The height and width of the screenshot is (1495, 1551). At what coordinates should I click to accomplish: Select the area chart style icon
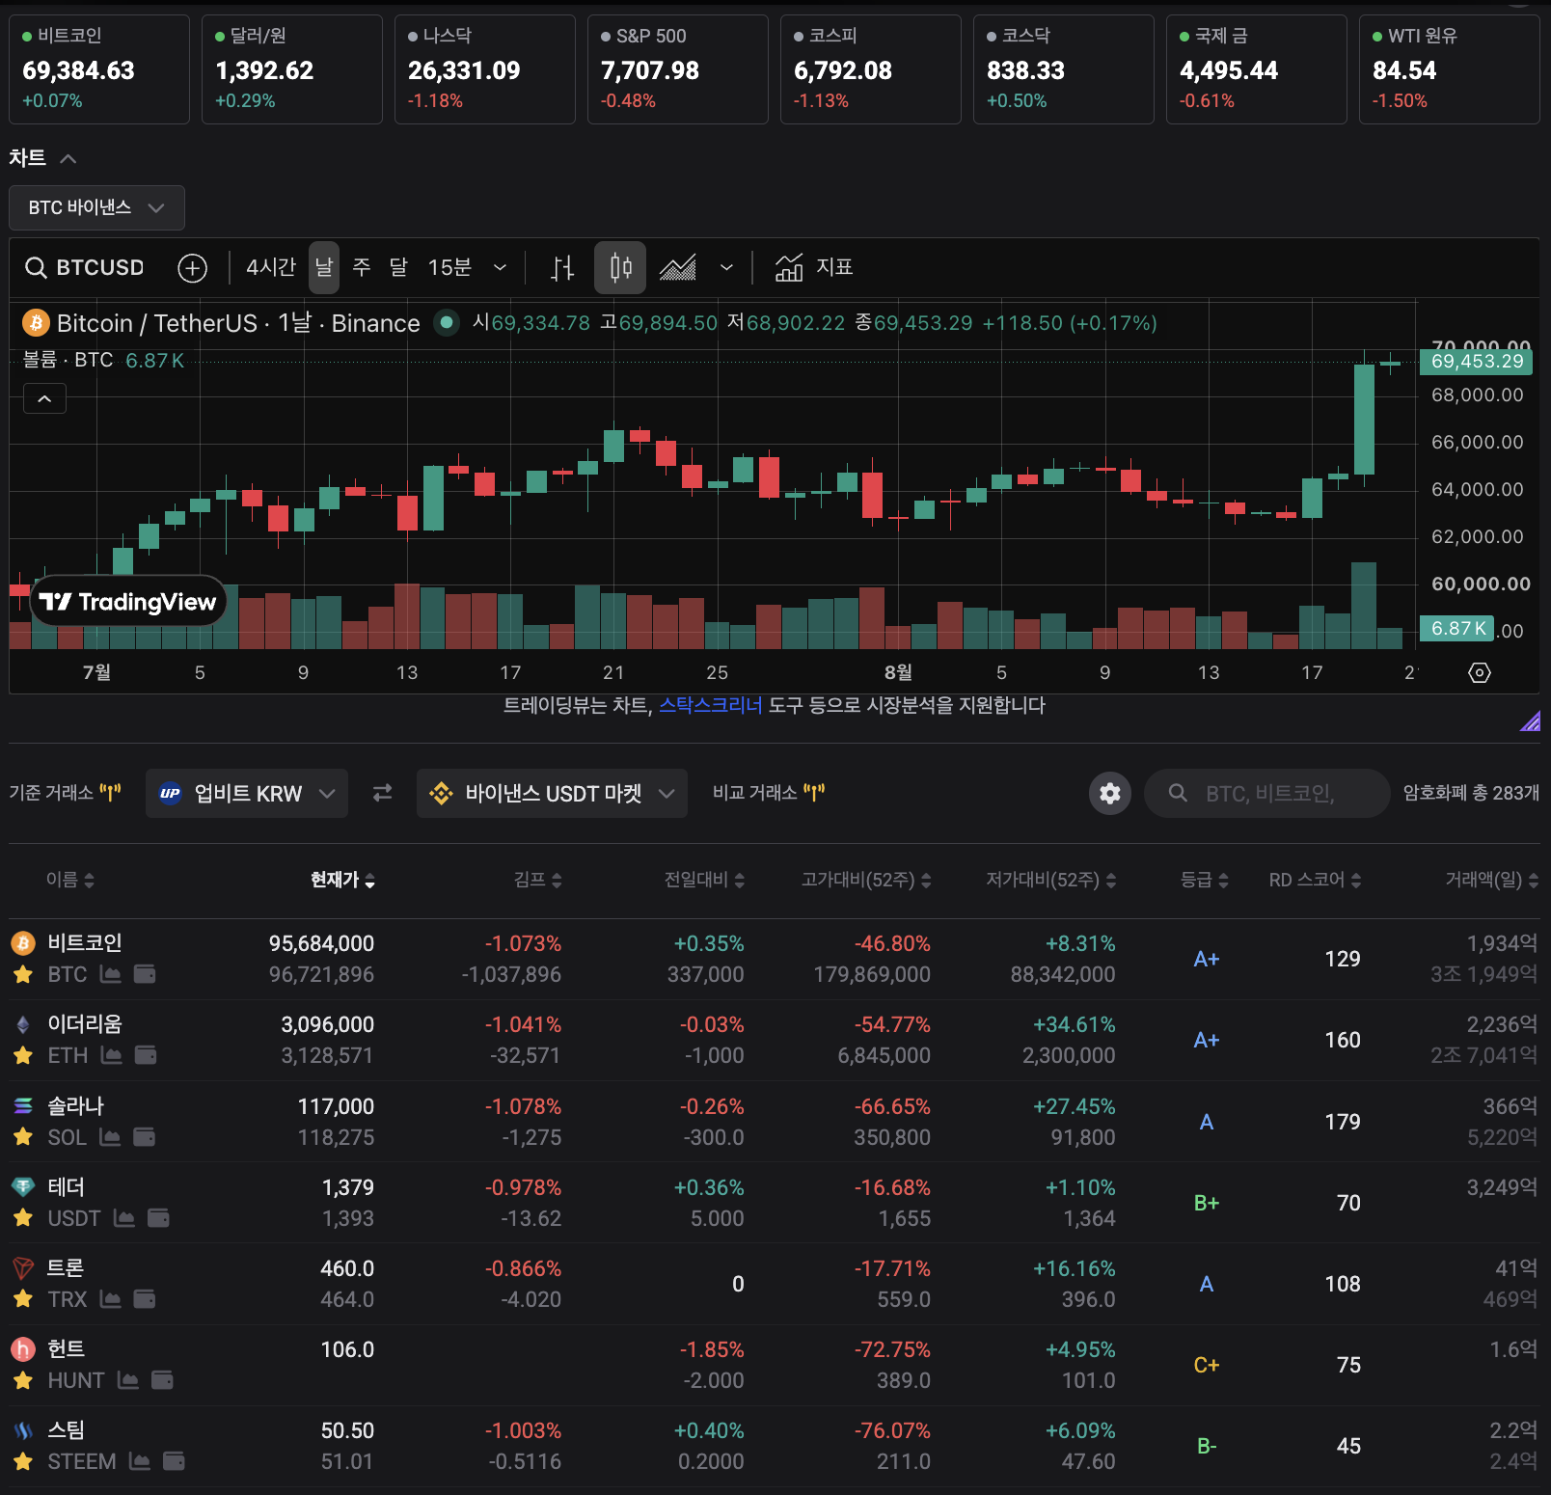pyautogui.click(x=678, y=268)
